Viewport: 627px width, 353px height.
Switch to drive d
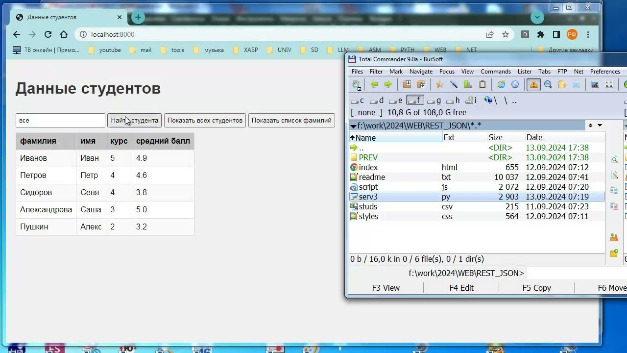pos(377,101)
